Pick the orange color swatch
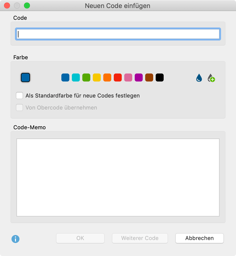 (107, 77)
